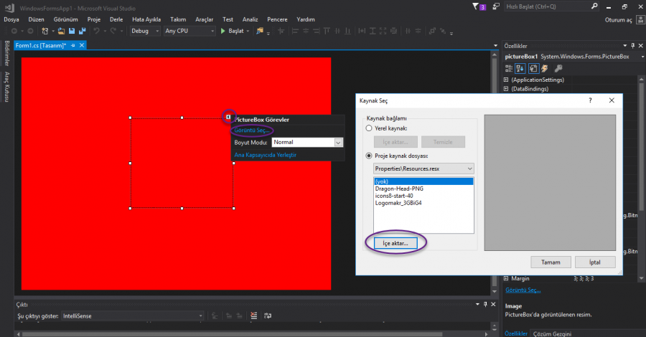This screenshot has width=646, height=337.
Task: Open the Araç Kutusu side tab
Action: click(7, 87)
